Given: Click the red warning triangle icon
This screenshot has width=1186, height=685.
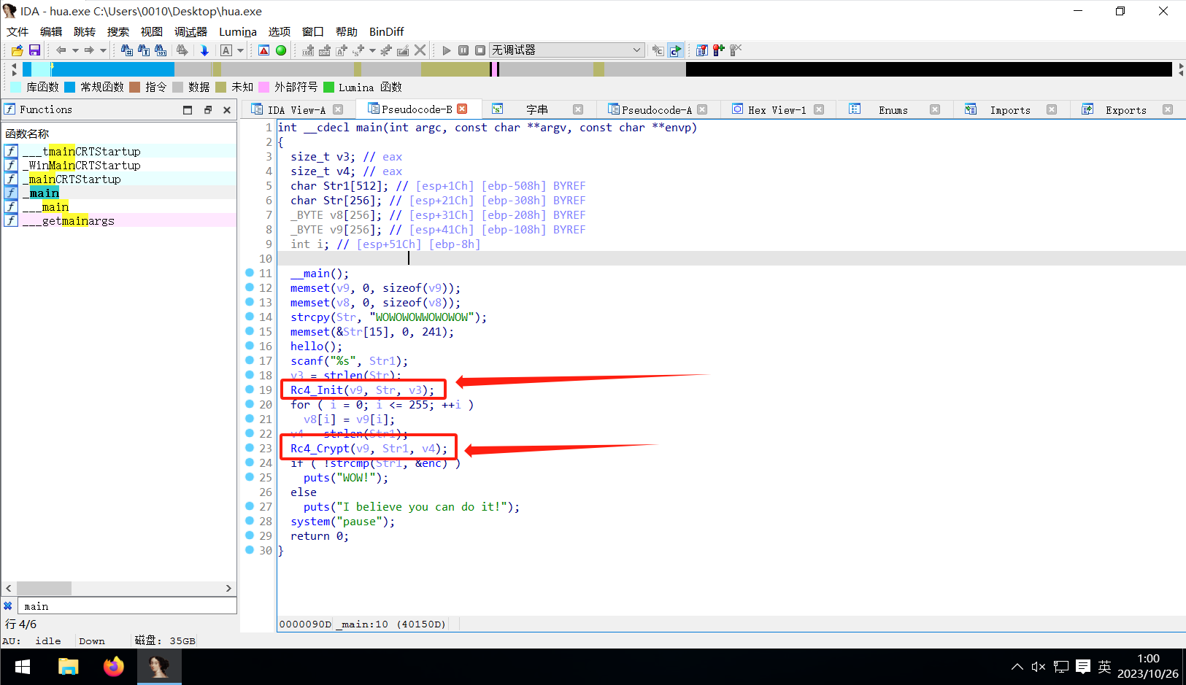Looking at the screenshot, I should point(264,50).
